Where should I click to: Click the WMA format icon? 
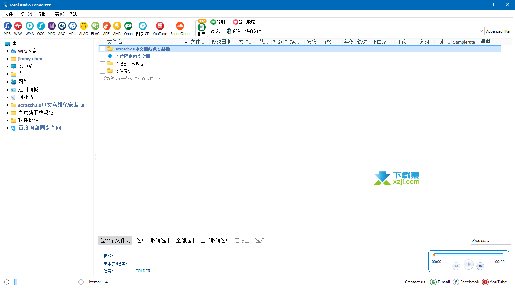[30, 26]
